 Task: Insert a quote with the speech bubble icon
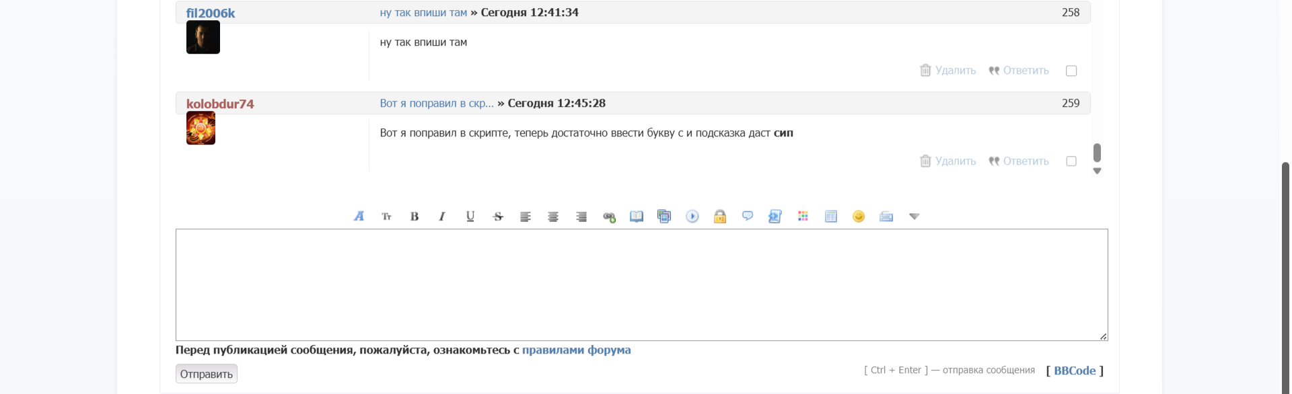(x=748, y=216)
